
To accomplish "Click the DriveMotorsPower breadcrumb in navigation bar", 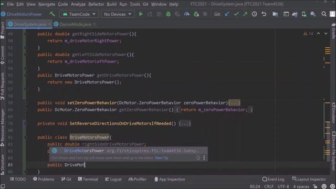I will click(22, 14).
